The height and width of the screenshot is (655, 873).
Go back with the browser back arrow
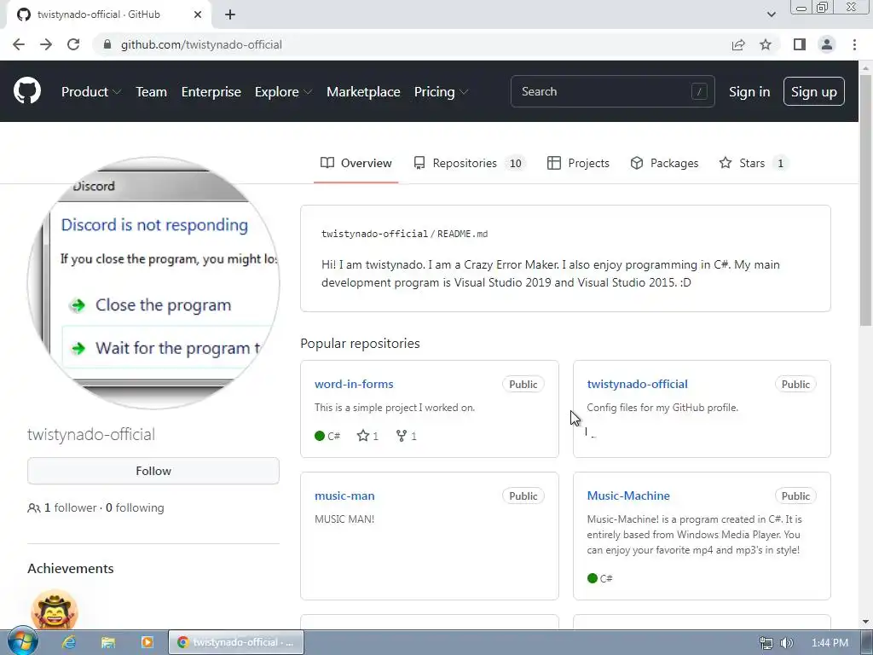click(x=19, y=44)
